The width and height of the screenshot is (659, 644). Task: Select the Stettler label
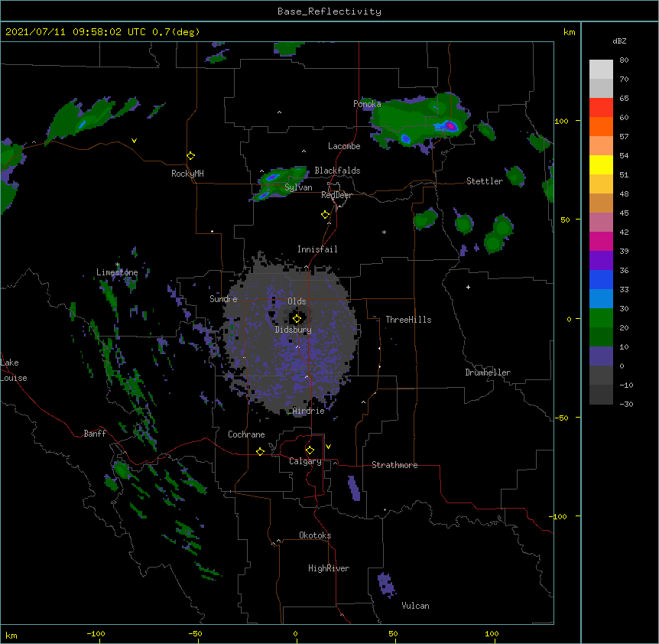(x=485, y=181)
